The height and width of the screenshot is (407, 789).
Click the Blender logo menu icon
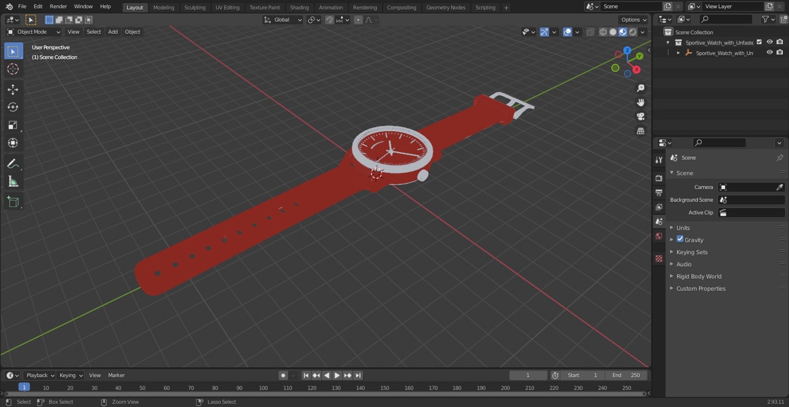click(x=9, y=7)
